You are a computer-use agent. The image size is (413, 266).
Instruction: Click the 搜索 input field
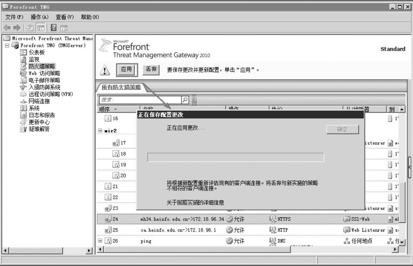[140, 100]
